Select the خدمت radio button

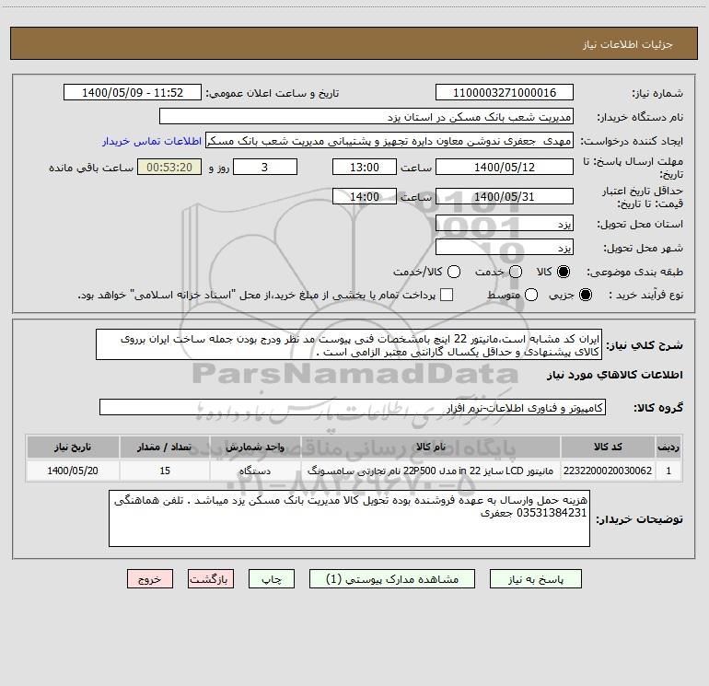pos(516,272)
